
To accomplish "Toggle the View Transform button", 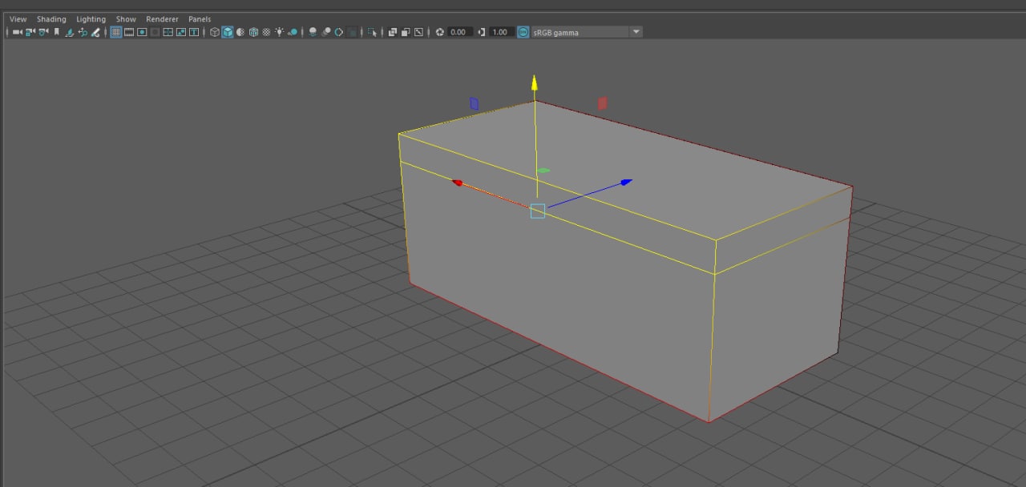I will (x=523, y=32).
